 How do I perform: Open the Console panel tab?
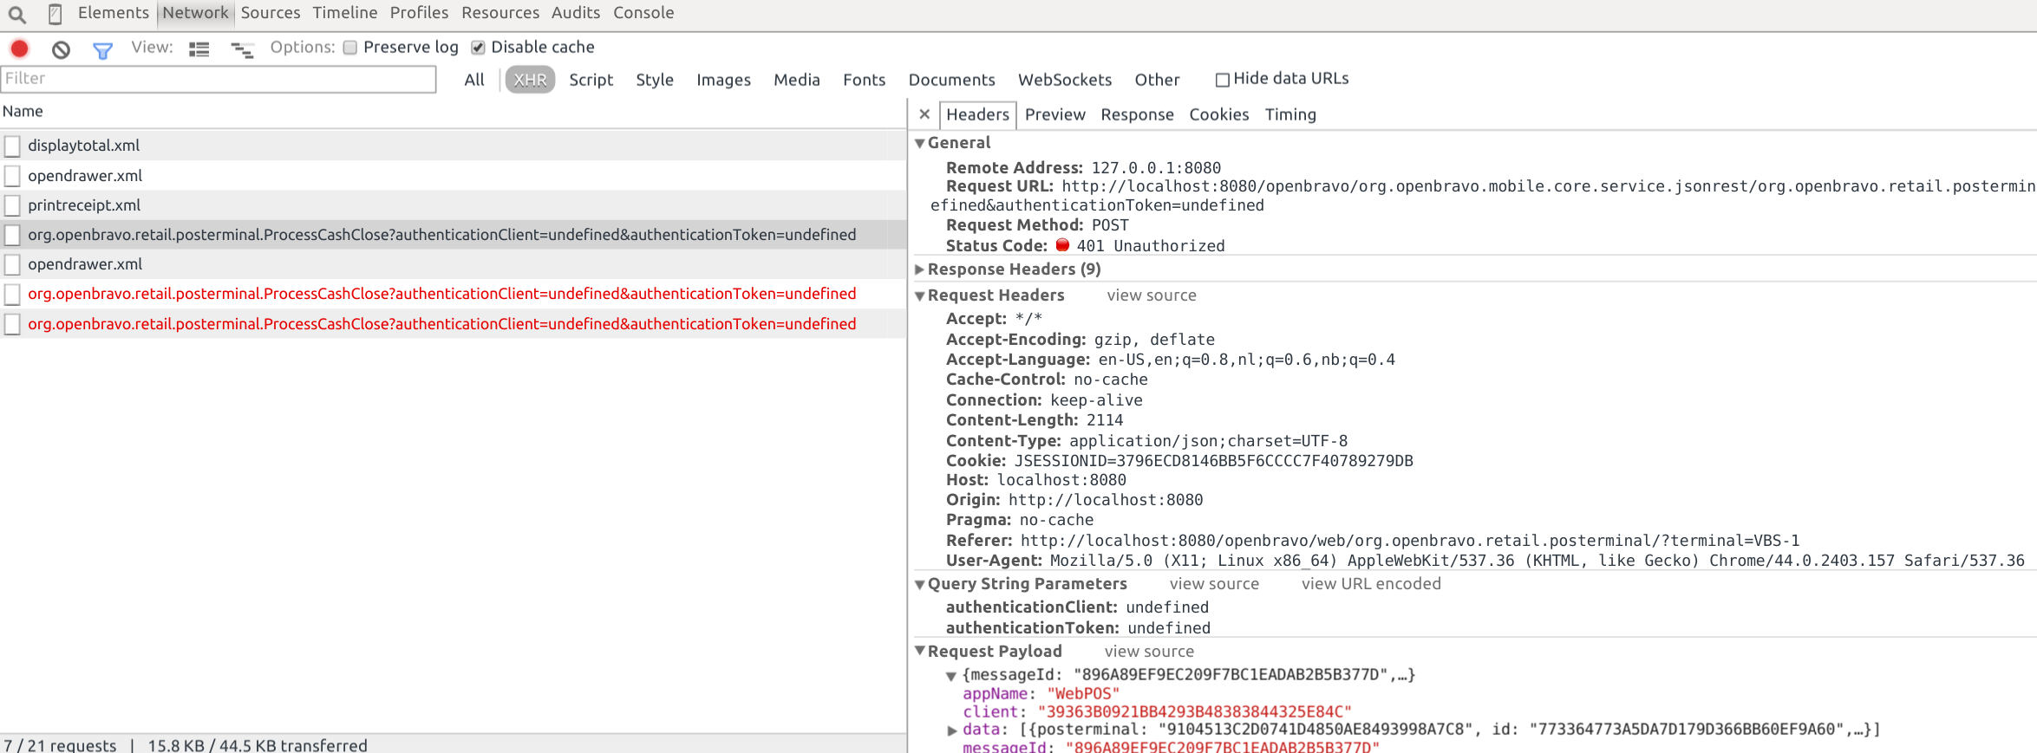[x=643, y=13]
